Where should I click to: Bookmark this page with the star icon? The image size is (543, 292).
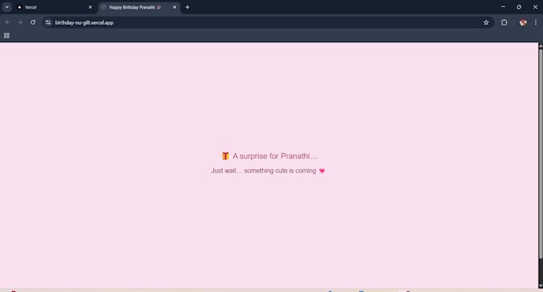486,22
